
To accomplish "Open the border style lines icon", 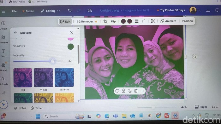I will click(x=136, y=21).
